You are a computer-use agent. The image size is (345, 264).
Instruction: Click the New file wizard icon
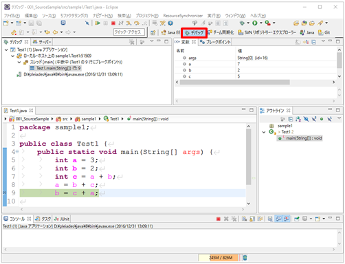[x=6, y=23]
